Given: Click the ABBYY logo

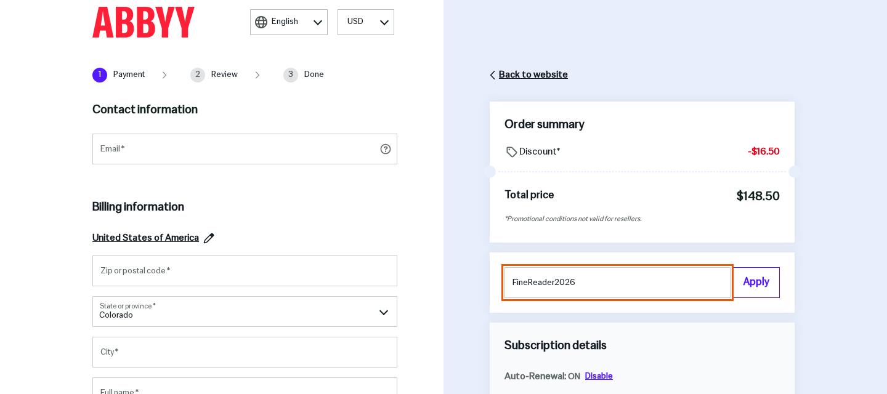Looking at the screenshot, I should (144, 22).
